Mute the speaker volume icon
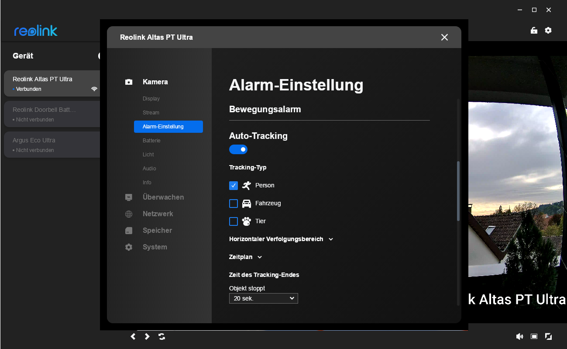Image resolution: width=567 pixels, height=349 pixels. point(519,336)
